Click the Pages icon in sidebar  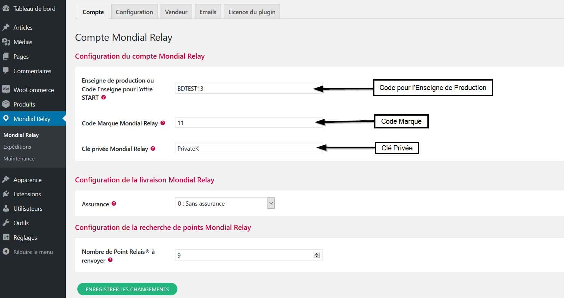pos(6,56)
